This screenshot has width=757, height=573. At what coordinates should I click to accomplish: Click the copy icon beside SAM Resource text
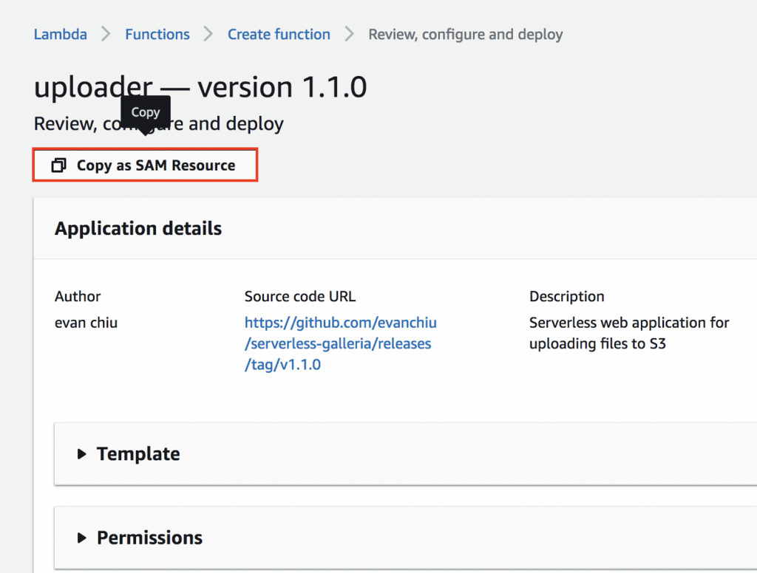[58, 165]
